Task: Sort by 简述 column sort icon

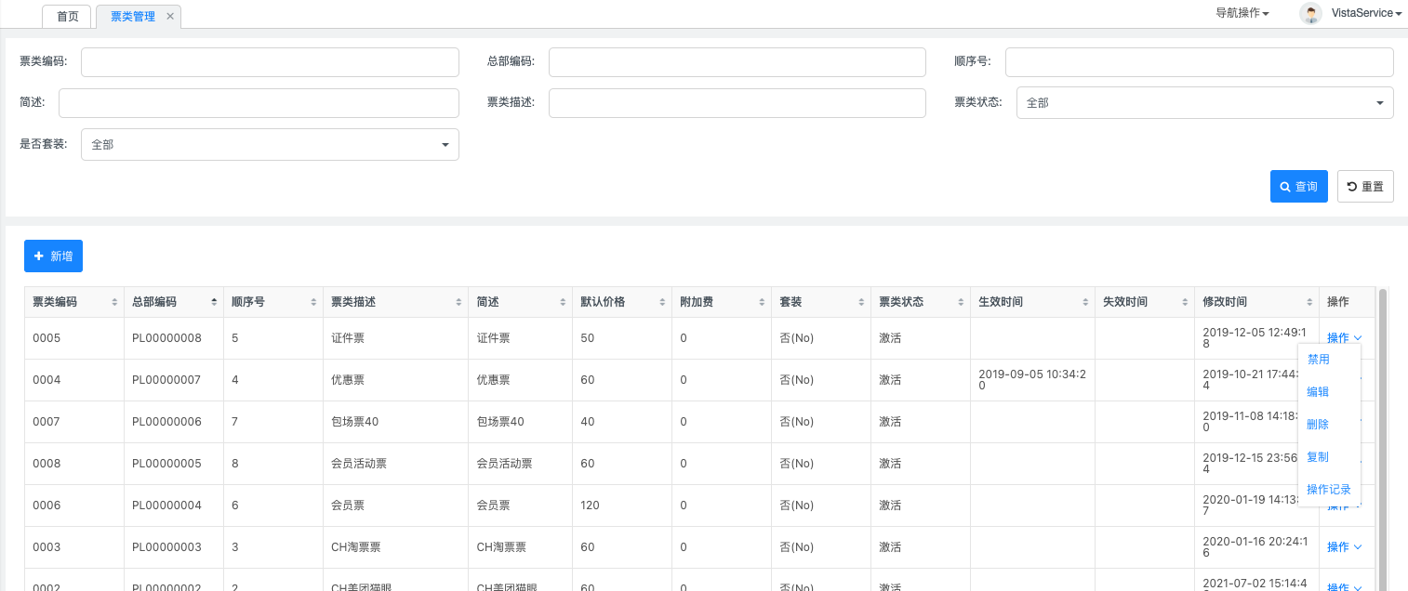Action: click(x=563, y=303)
